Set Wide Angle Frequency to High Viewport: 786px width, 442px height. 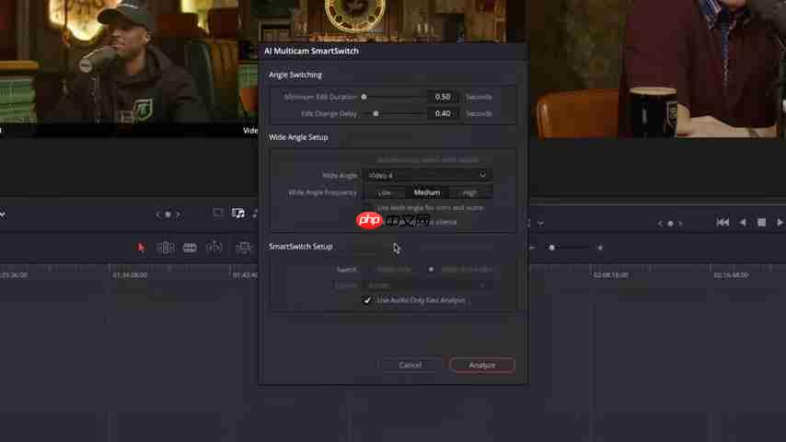(x=470, y=192)
